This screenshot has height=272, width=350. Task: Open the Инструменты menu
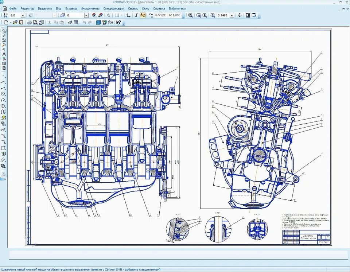click(x=90, y=9)
